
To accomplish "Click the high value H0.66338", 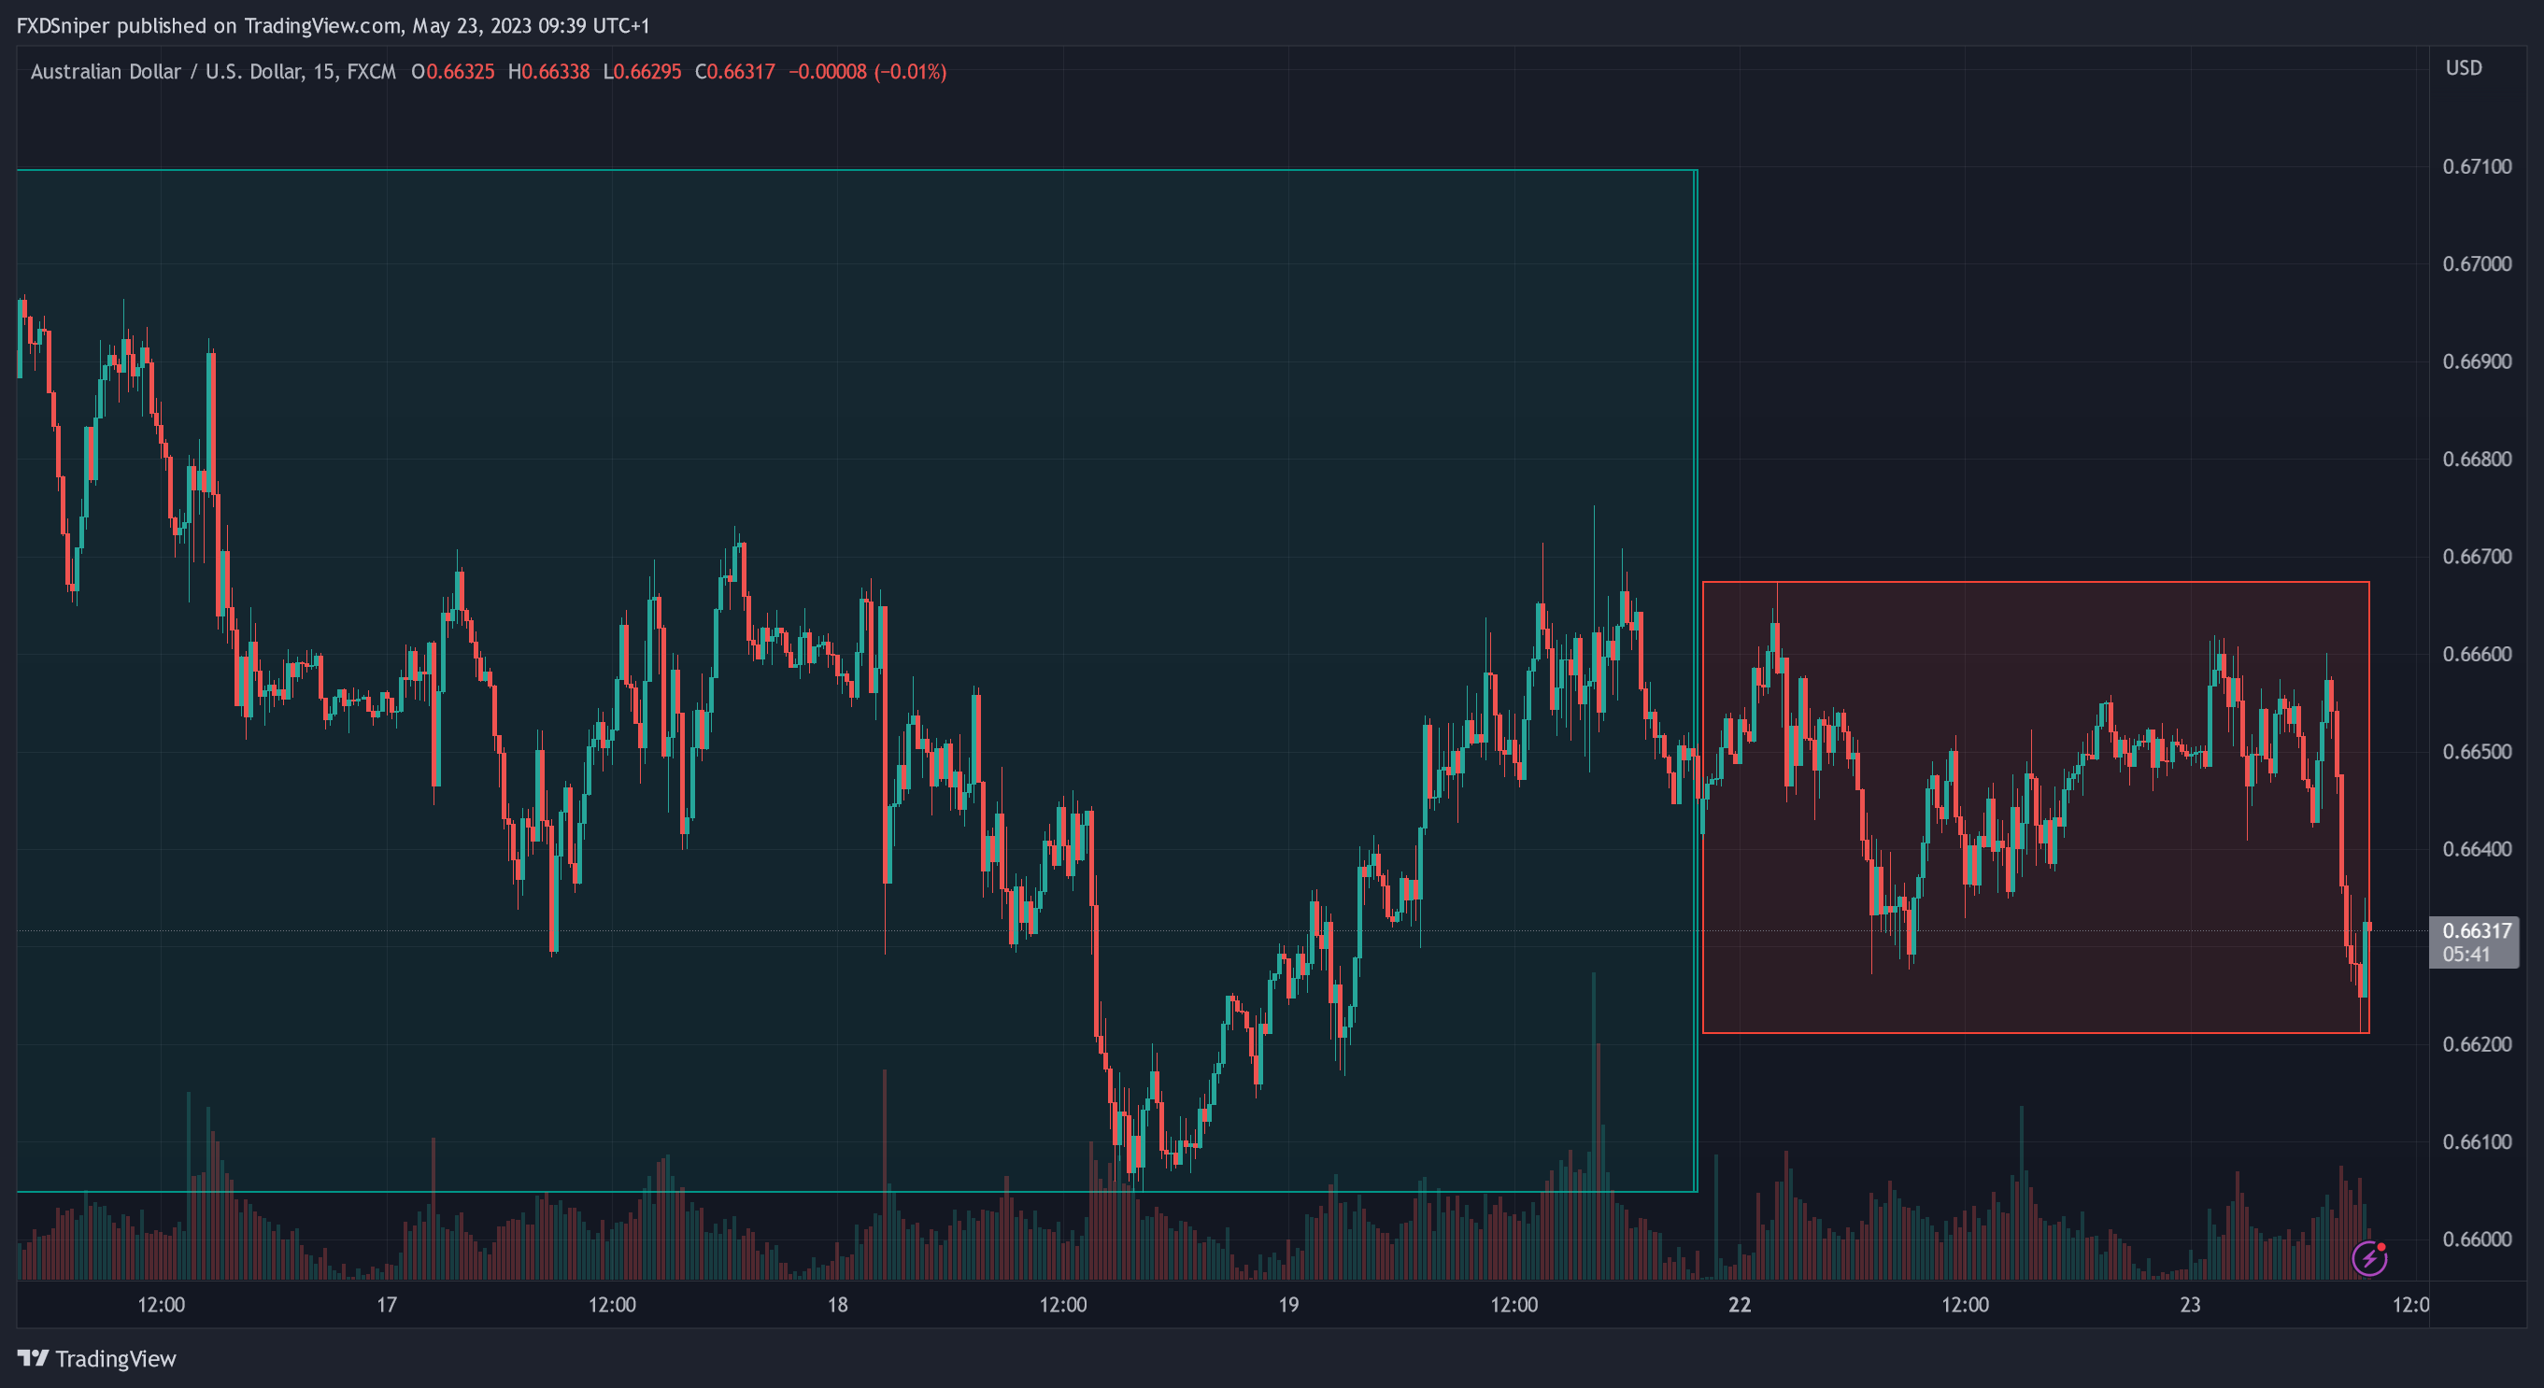I will pos(548,72).
